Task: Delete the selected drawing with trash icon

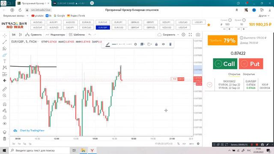Action: [170, 44]
